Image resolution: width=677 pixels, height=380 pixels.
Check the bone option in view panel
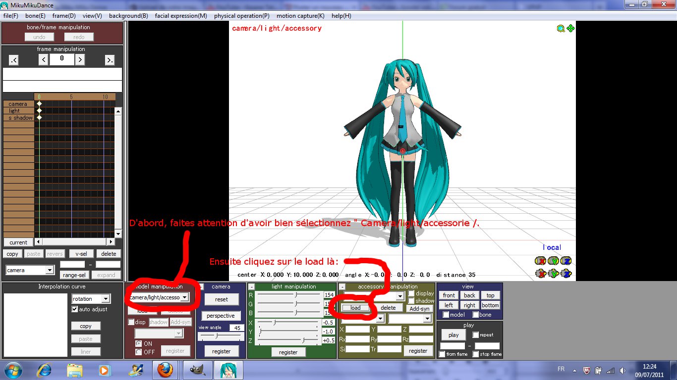point(475,315)
